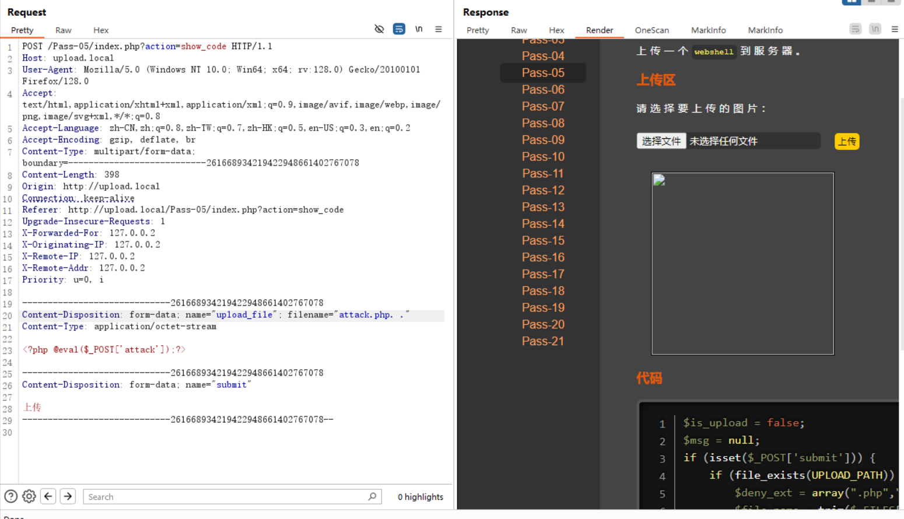Viewport: 904px width, 519px height.
Task: Click the search magnifier icon
Action: [x=372, y=496]
